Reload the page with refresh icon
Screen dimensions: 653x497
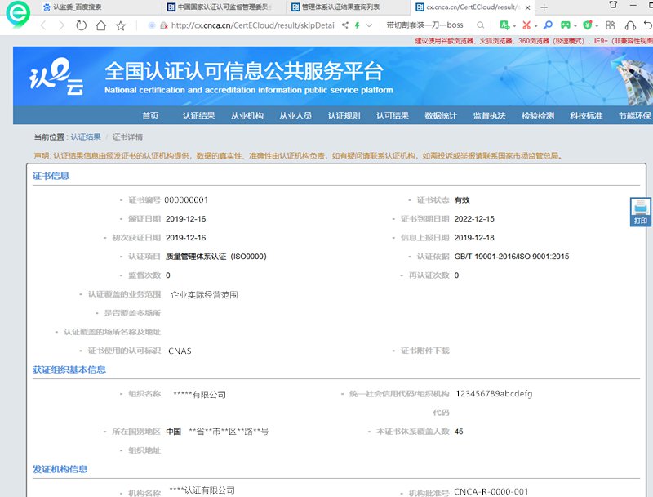point(81,25)
